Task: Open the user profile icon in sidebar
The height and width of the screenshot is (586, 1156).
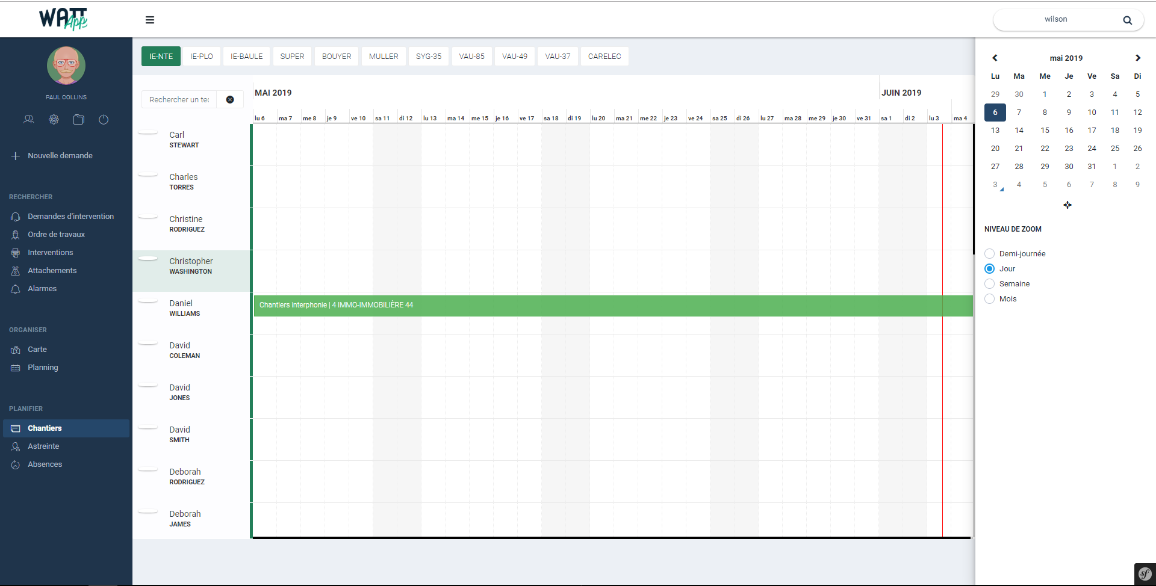Action: tap(28, 120)
